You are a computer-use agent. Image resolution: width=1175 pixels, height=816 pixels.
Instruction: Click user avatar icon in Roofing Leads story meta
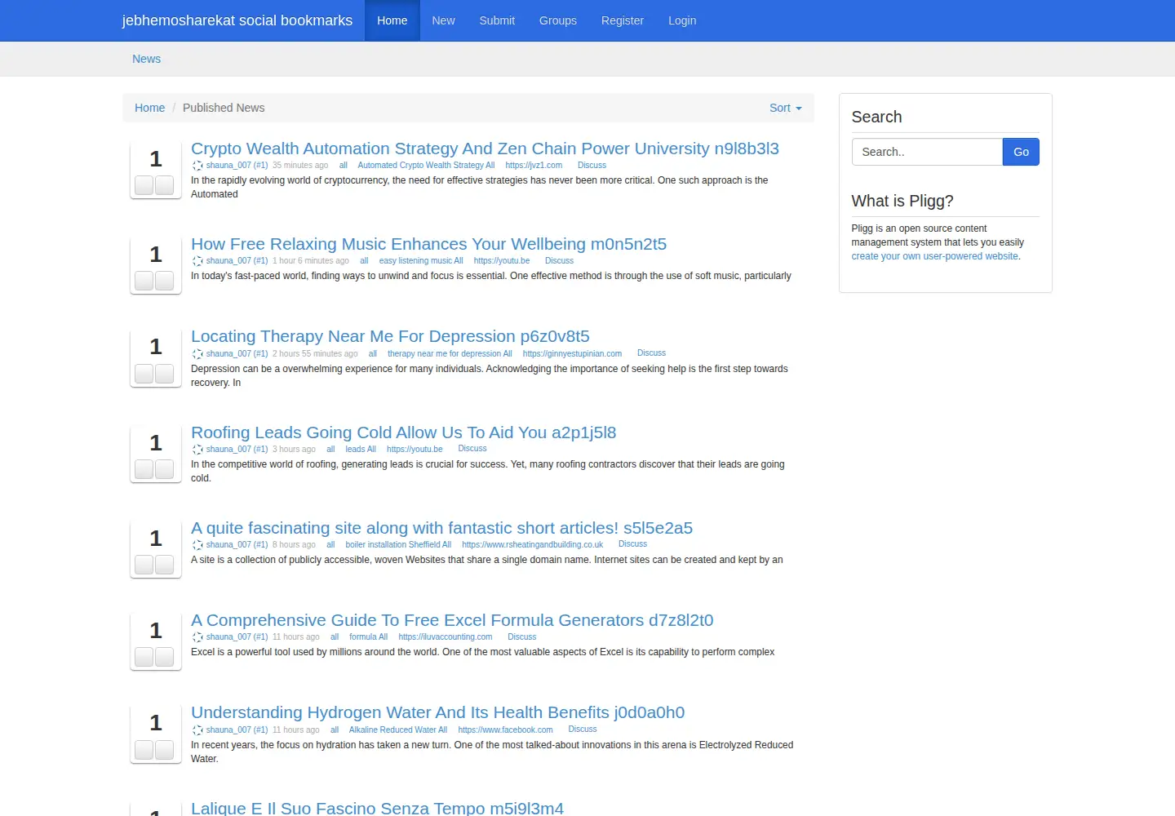point(197,450)
